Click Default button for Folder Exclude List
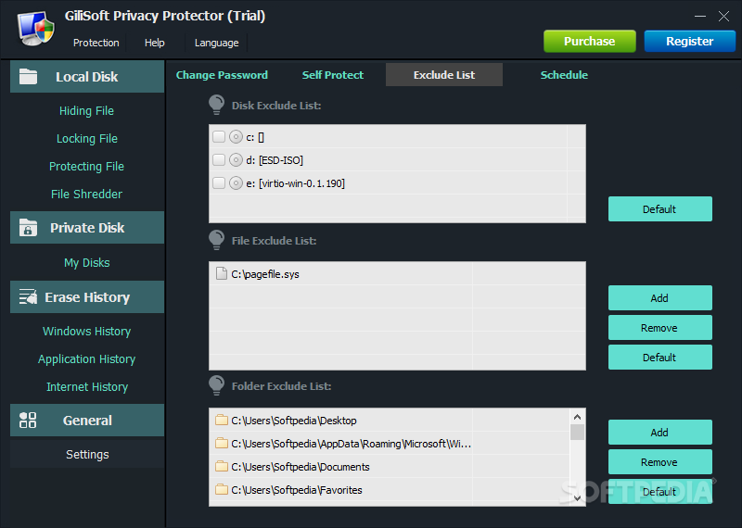Viewport: 742px width, 528px height. pyautogui.click(x=659, y=492)
